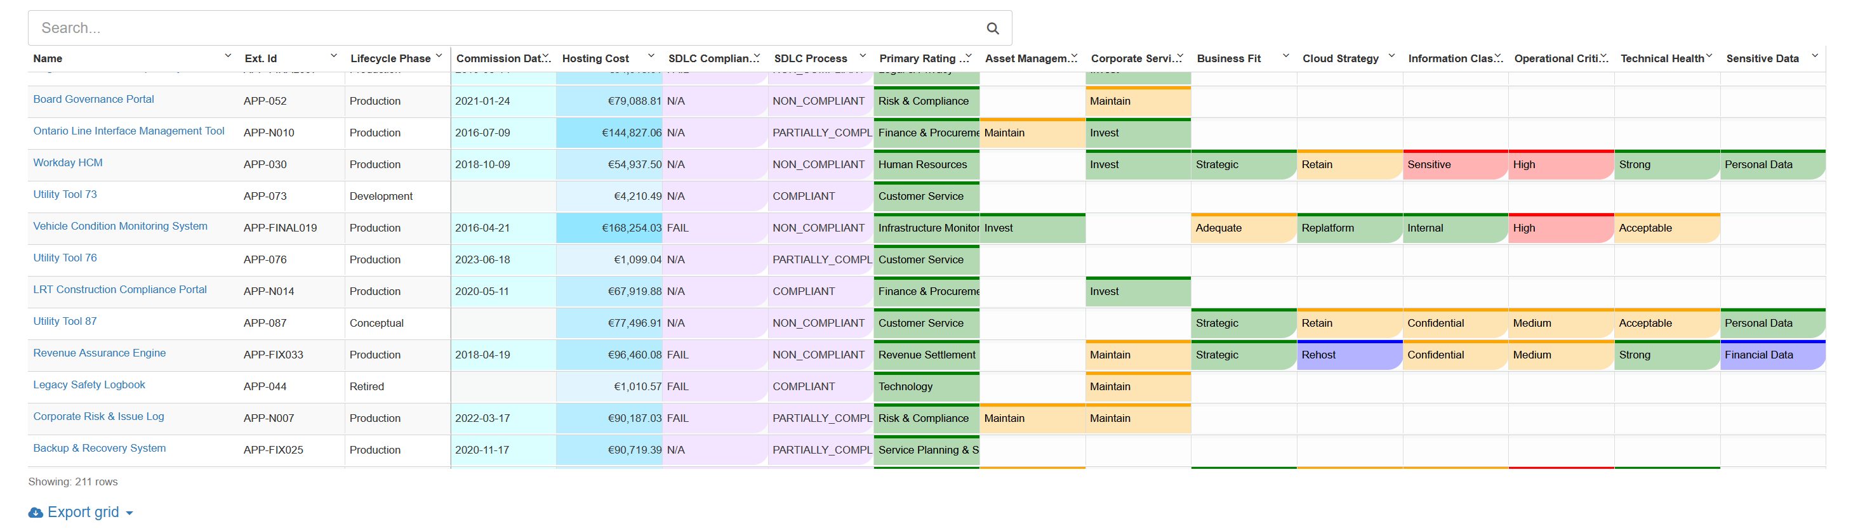The image size is (1858, 531).
Task: Click the €1,010.57 hosting cost cell
Action: point(609,387)
